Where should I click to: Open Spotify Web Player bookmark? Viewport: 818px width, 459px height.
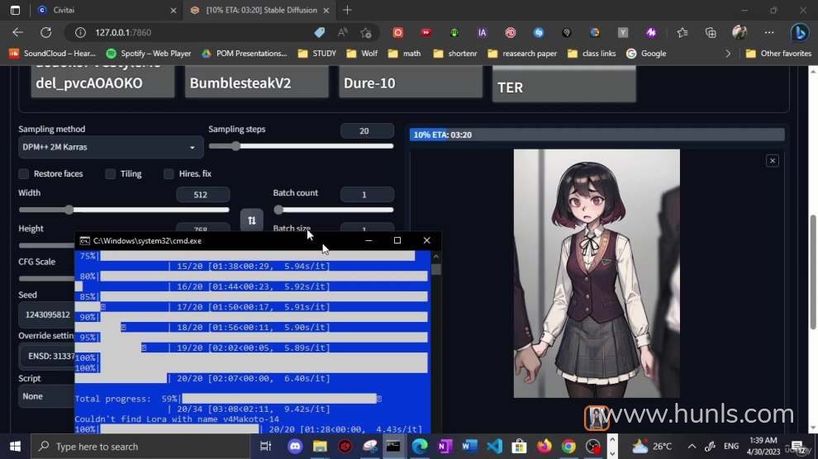point(149,54)
